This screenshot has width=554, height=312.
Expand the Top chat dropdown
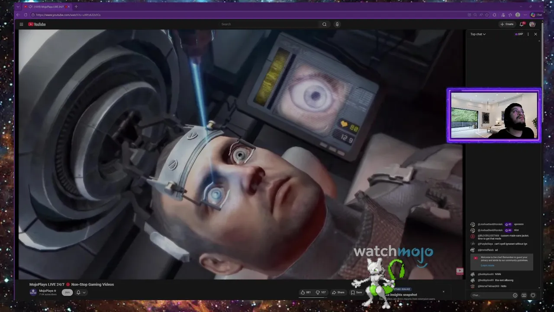click(x=478, y=34)
